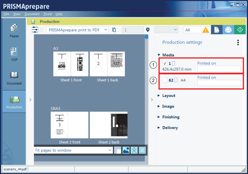Expand the Finishing settings section
Image resolution: width=248 pixels, height=174 pixels.
click(x=170, y=117)
